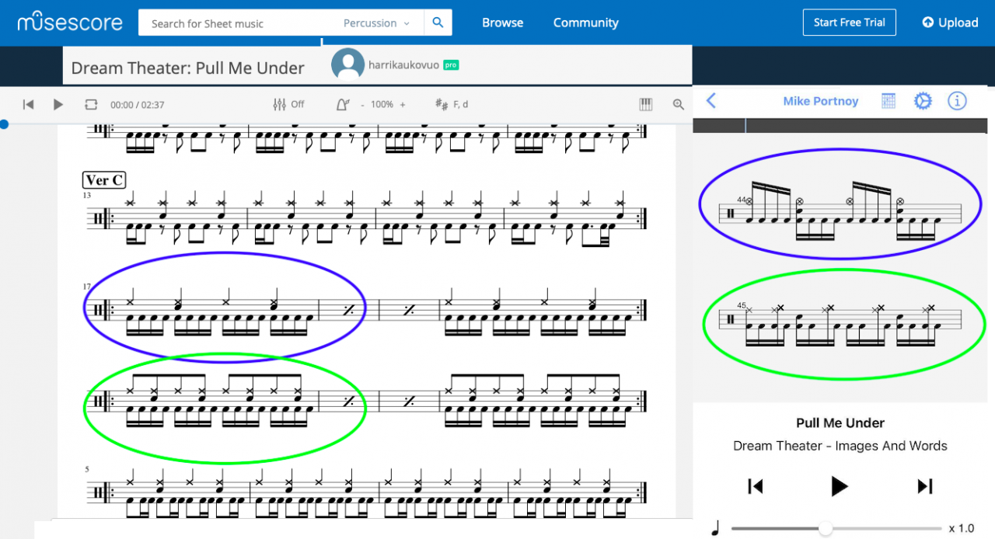Open the mixer showing Off
Screen dimensions: 995x539
click(x=288, y=104)
